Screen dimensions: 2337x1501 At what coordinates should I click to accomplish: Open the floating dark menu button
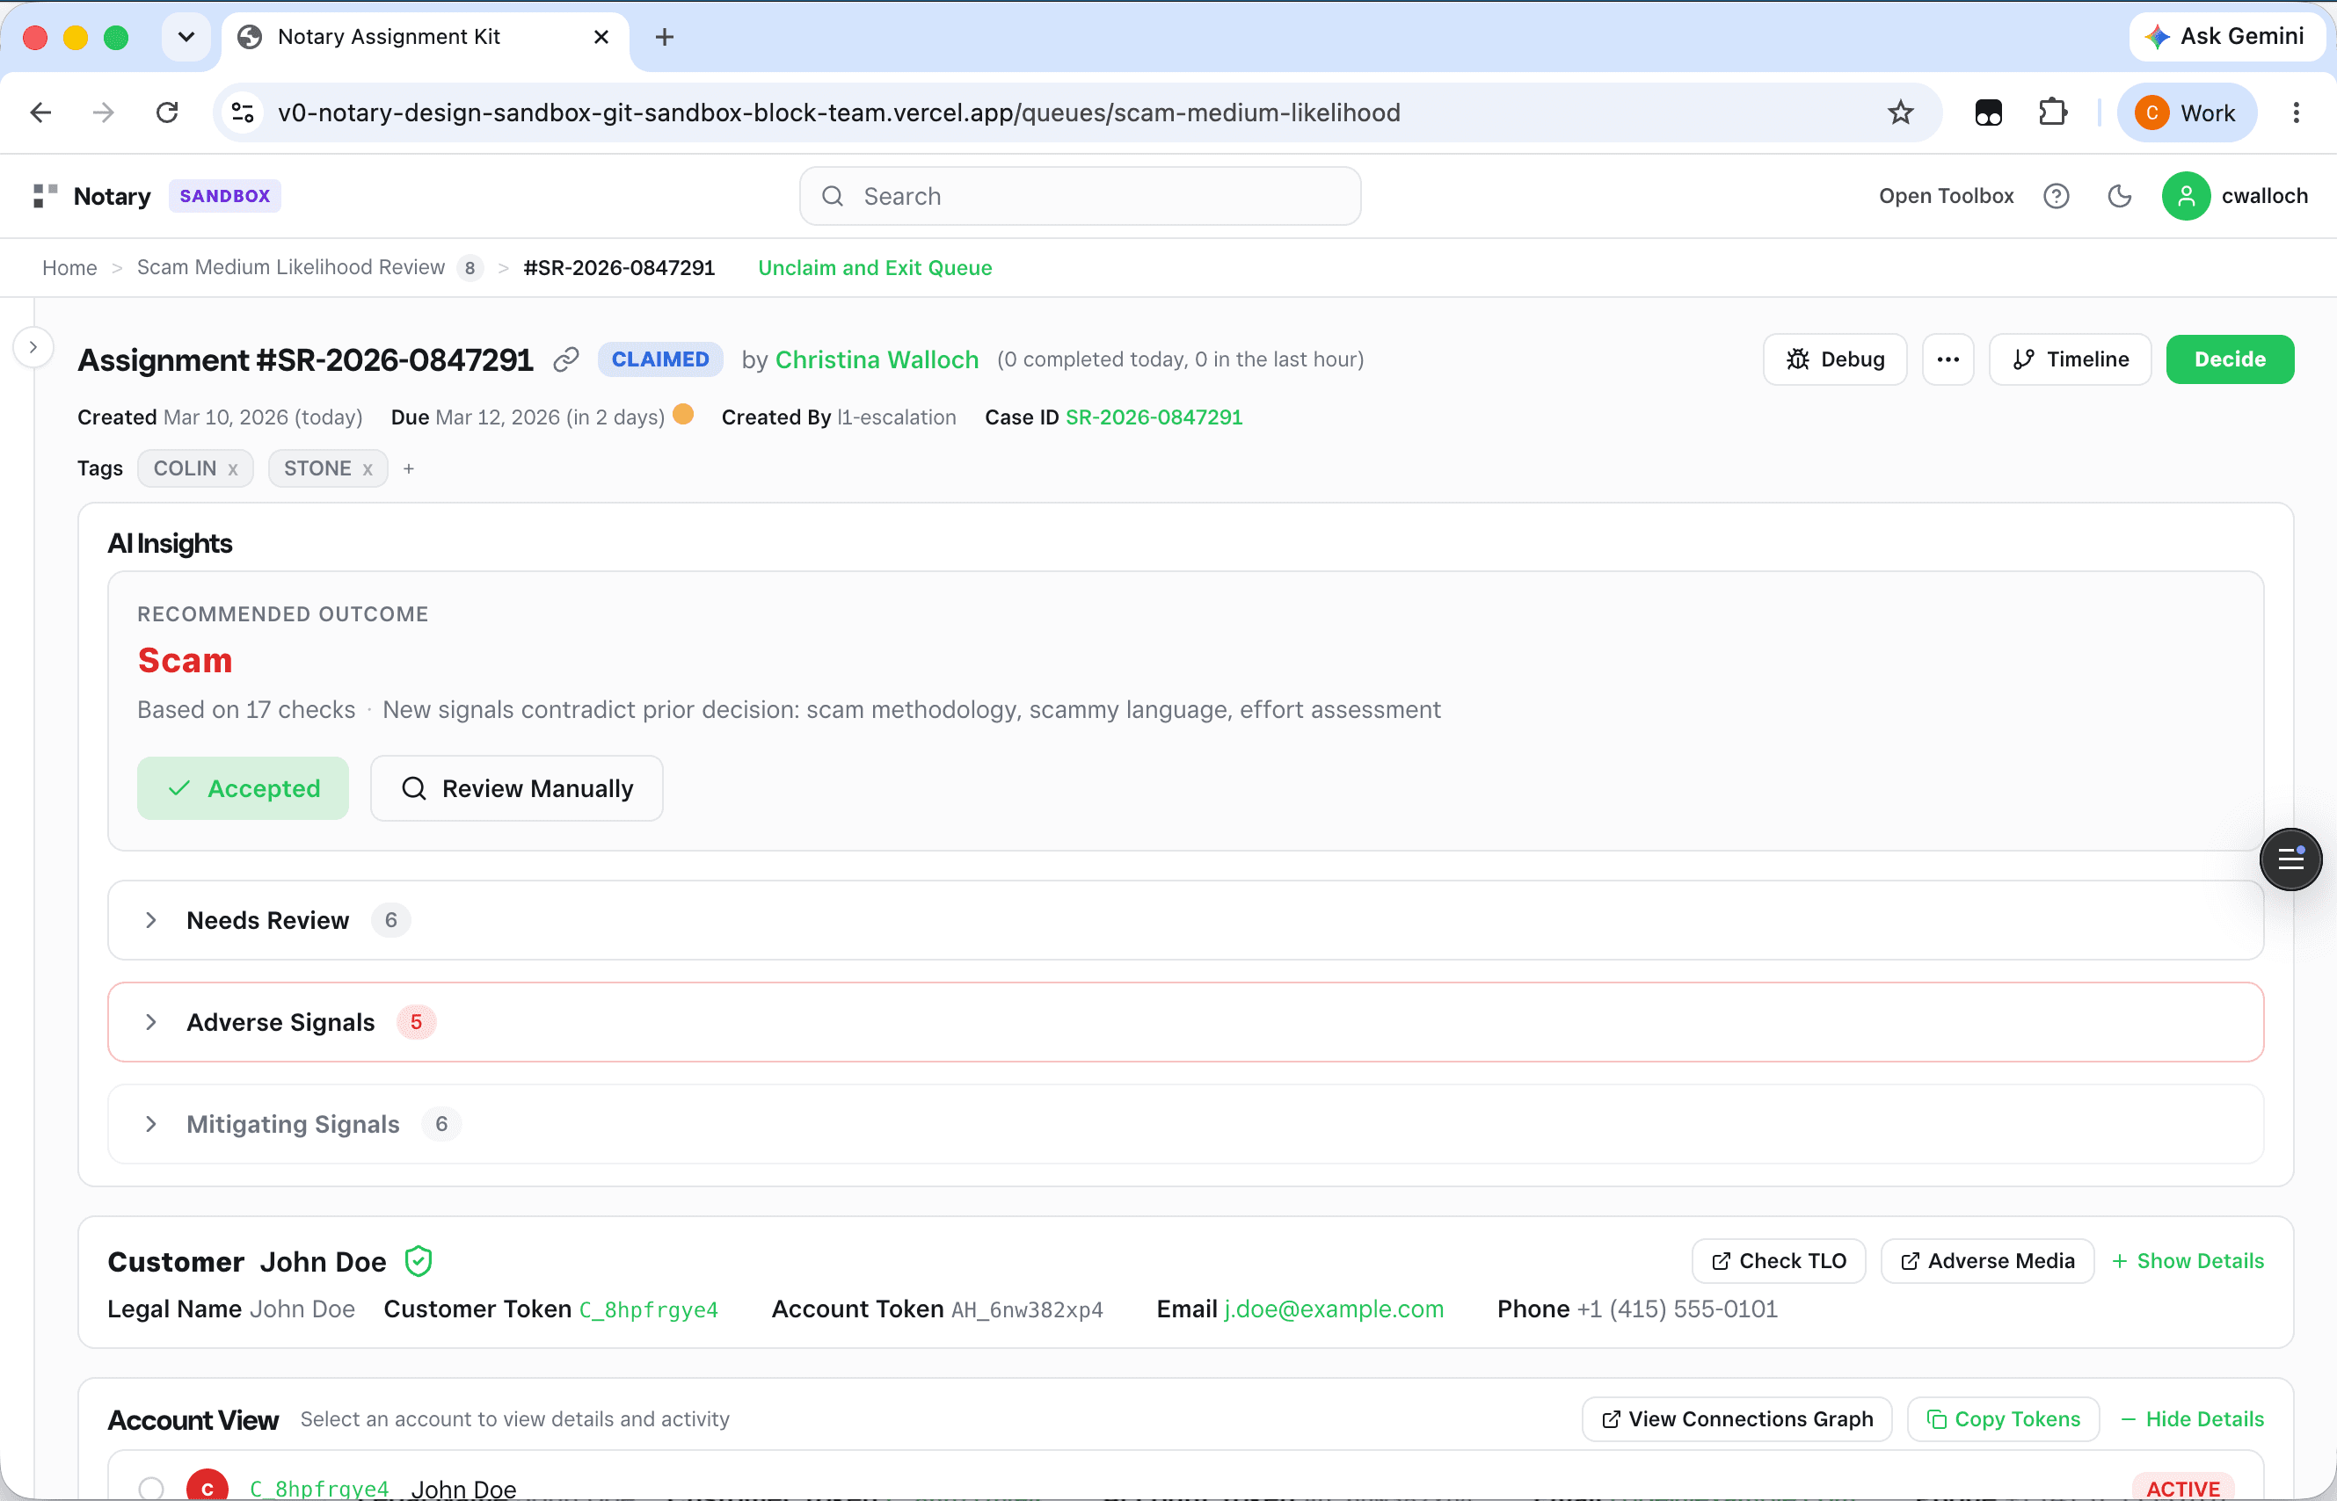(x=2290, y=859)
